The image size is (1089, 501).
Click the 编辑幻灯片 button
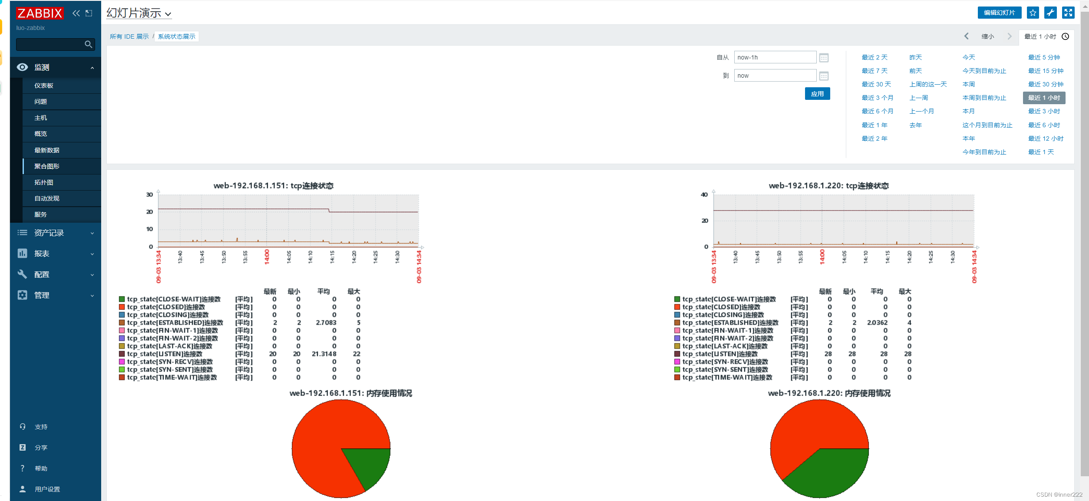(999, 13)
